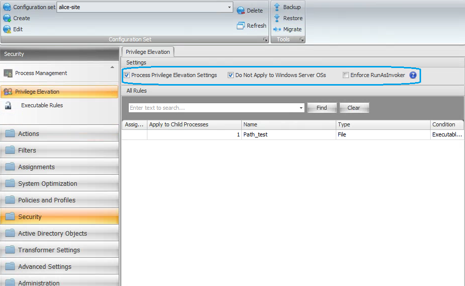Click the blue help question mark icon
The height and width of the screenshot is (286, 465).
pos(413,75)
